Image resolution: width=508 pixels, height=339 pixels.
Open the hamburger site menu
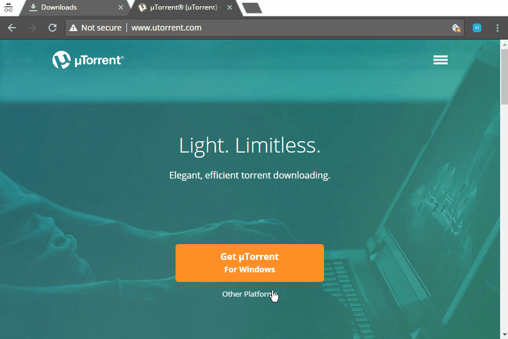click(x=440, y=60)
